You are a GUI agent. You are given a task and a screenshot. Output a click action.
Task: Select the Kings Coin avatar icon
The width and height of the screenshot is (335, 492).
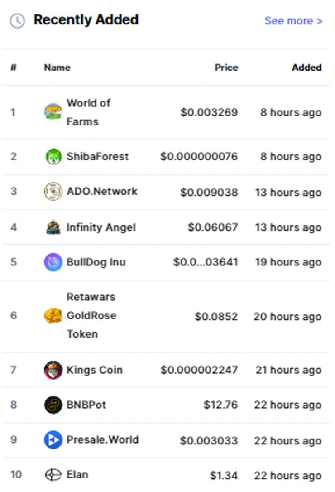[x=53, y=370]
